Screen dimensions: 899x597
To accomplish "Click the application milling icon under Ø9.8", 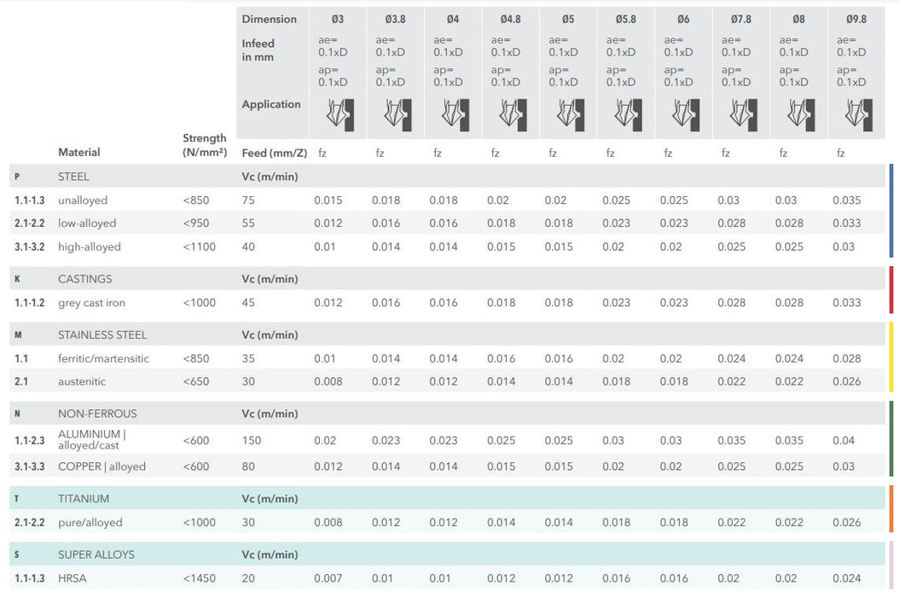I will pyautogui.click(x=859, y=114).
